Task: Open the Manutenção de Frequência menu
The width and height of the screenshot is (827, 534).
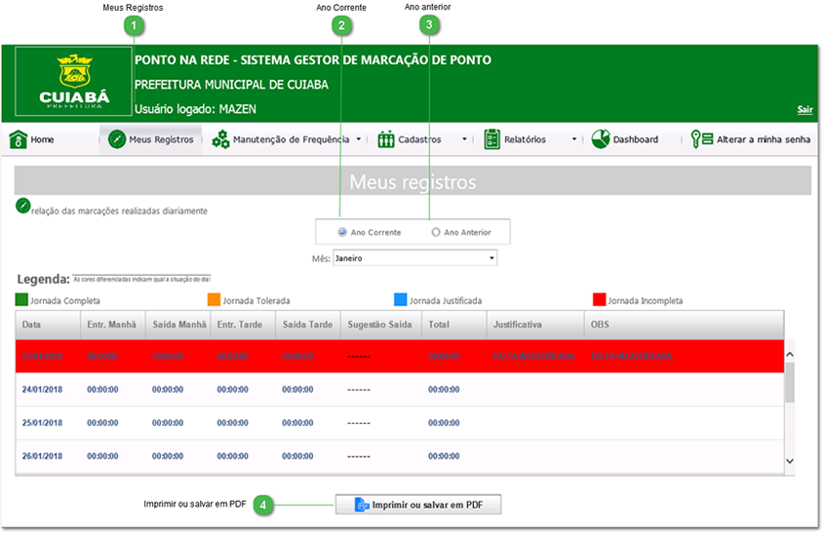Action: [x=287, y=139]
